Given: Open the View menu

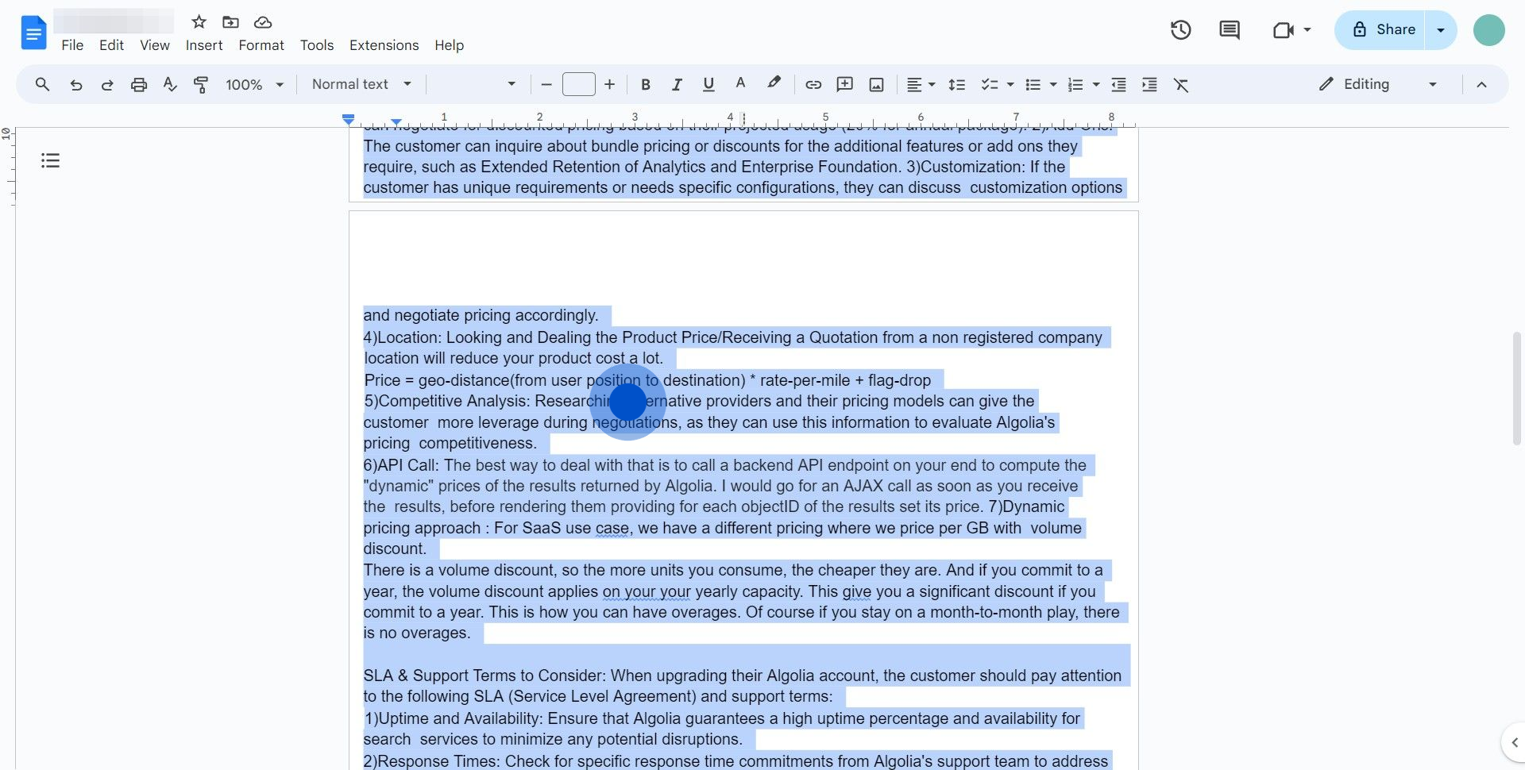Looking at the screenshot, I should pyautogui.click(x=155, y=45).
